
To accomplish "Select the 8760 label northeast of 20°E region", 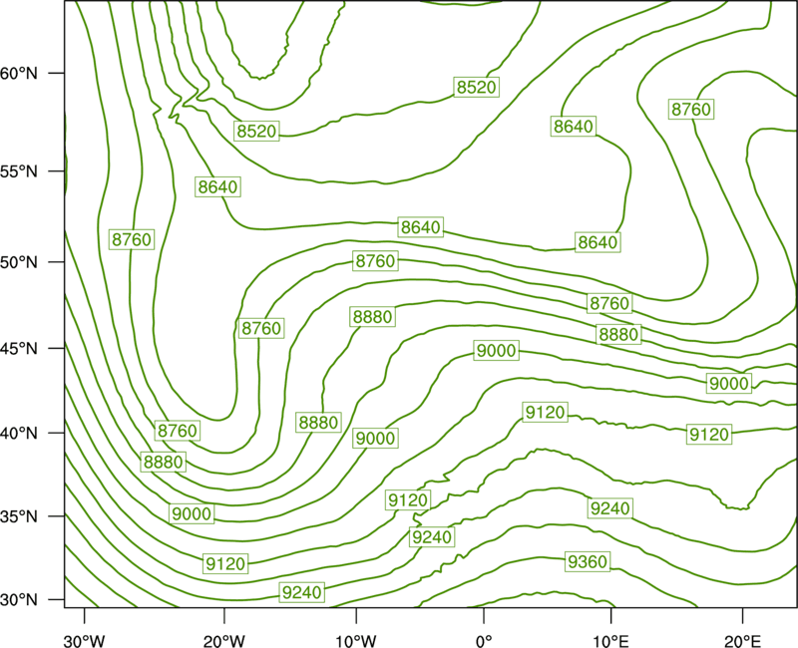I will point(690,110).
